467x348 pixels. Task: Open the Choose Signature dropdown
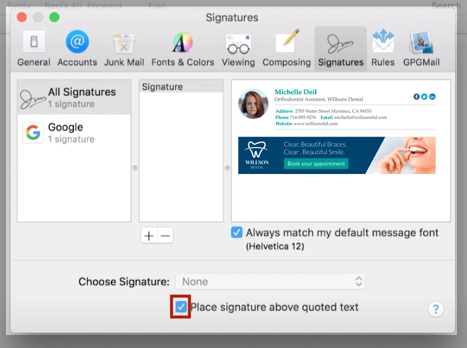tap(270, 281)
